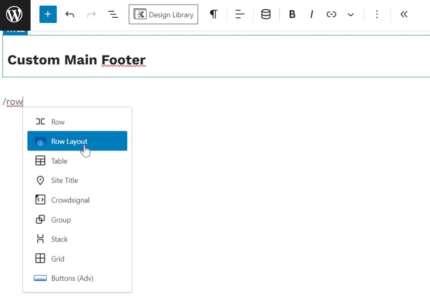Open the Design Library
The image size is (430, 308).
click(163, 15)
